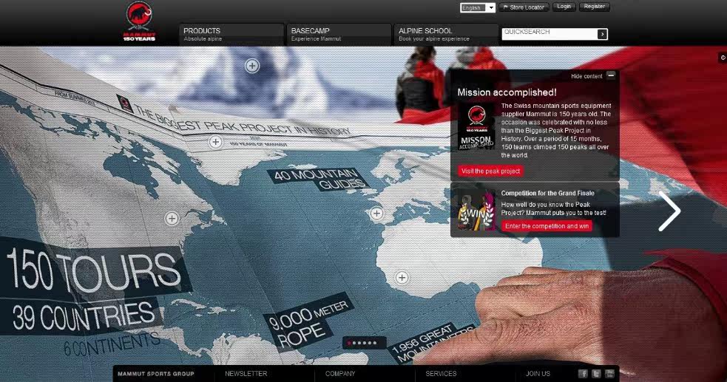Open the ALPINE SCHOOL menu

[x=446, y=34]
